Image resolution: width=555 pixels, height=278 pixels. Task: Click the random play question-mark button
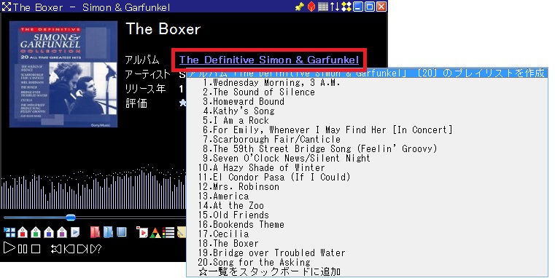(96, 249)
